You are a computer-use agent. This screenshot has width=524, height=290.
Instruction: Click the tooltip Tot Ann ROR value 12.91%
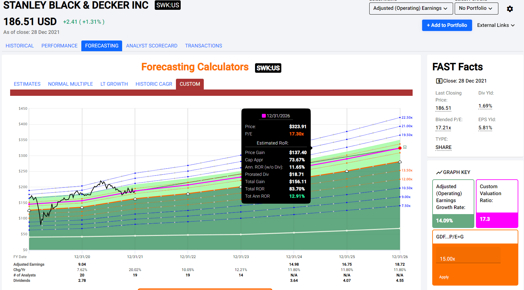[297, 196]
